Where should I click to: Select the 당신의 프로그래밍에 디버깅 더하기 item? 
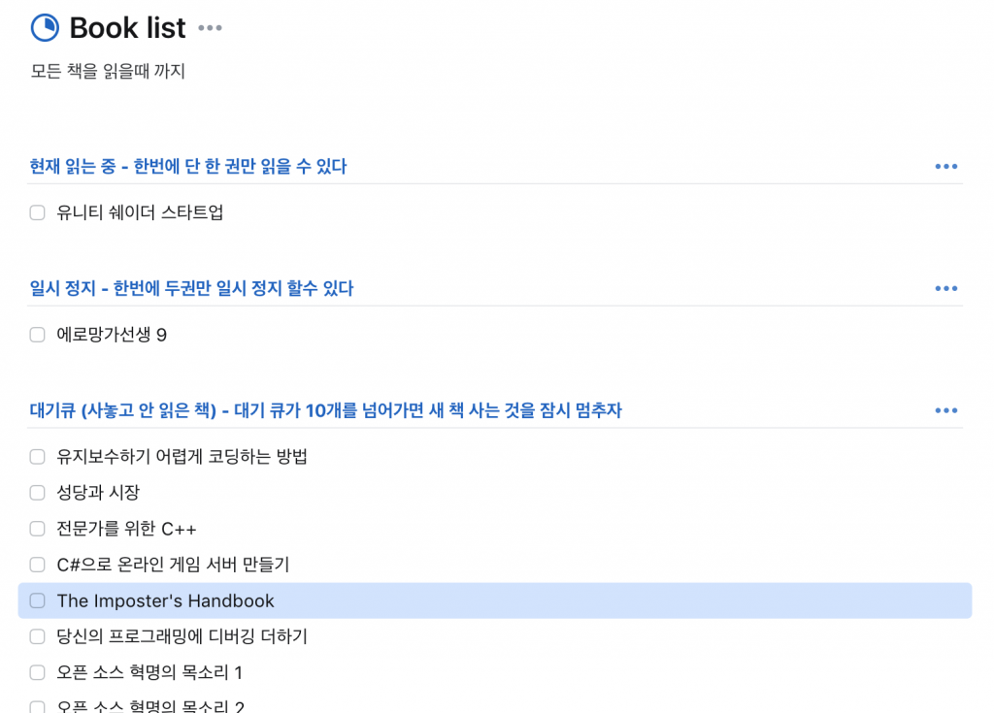(x=182, y=636)
